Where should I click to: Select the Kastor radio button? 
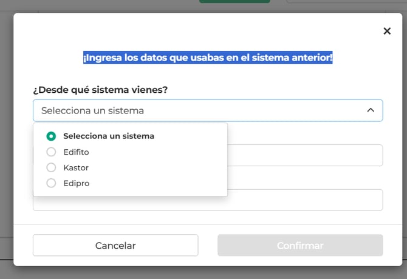pos(51,167)
